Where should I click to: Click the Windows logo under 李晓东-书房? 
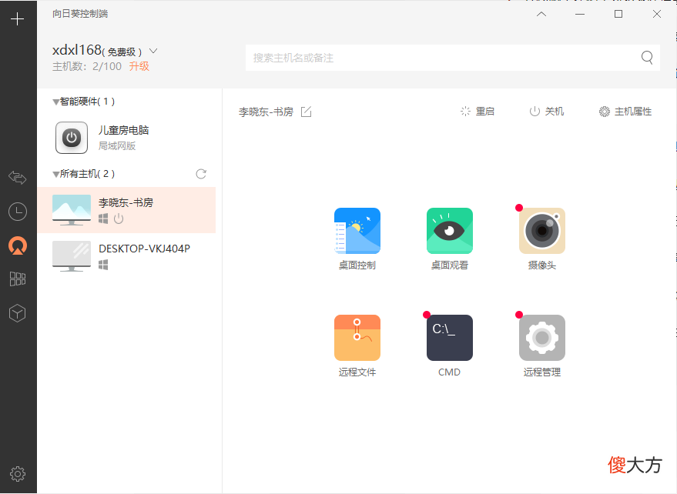(103, 219)
